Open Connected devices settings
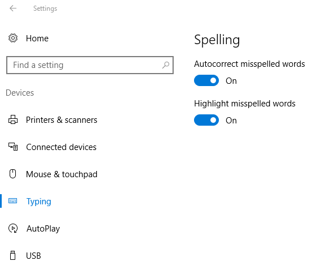Viewport: 323px width, 274px height. pos(61,147)
